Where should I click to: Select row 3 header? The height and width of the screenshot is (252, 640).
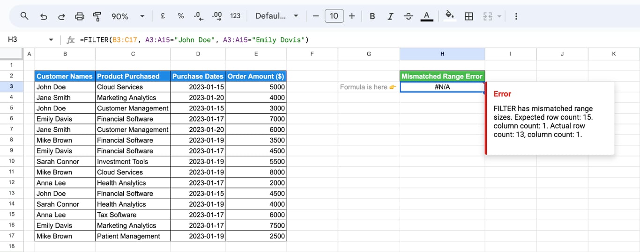pyautogui.click(x=12, y=86)
